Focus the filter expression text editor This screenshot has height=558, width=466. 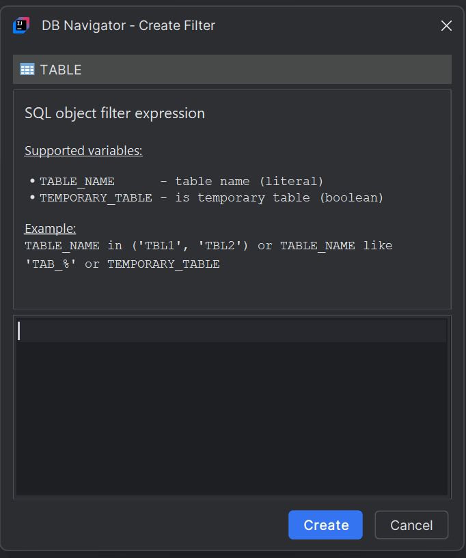click(232, 407)
